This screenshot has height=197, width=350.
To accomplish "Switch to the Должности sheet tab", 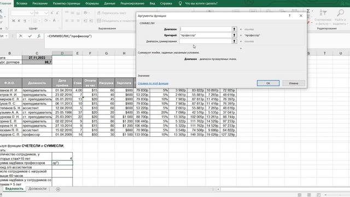I will click(x=37, y=189).
